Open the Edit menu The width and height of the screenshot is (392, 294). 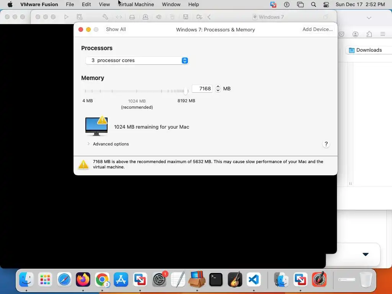(86, 5)
